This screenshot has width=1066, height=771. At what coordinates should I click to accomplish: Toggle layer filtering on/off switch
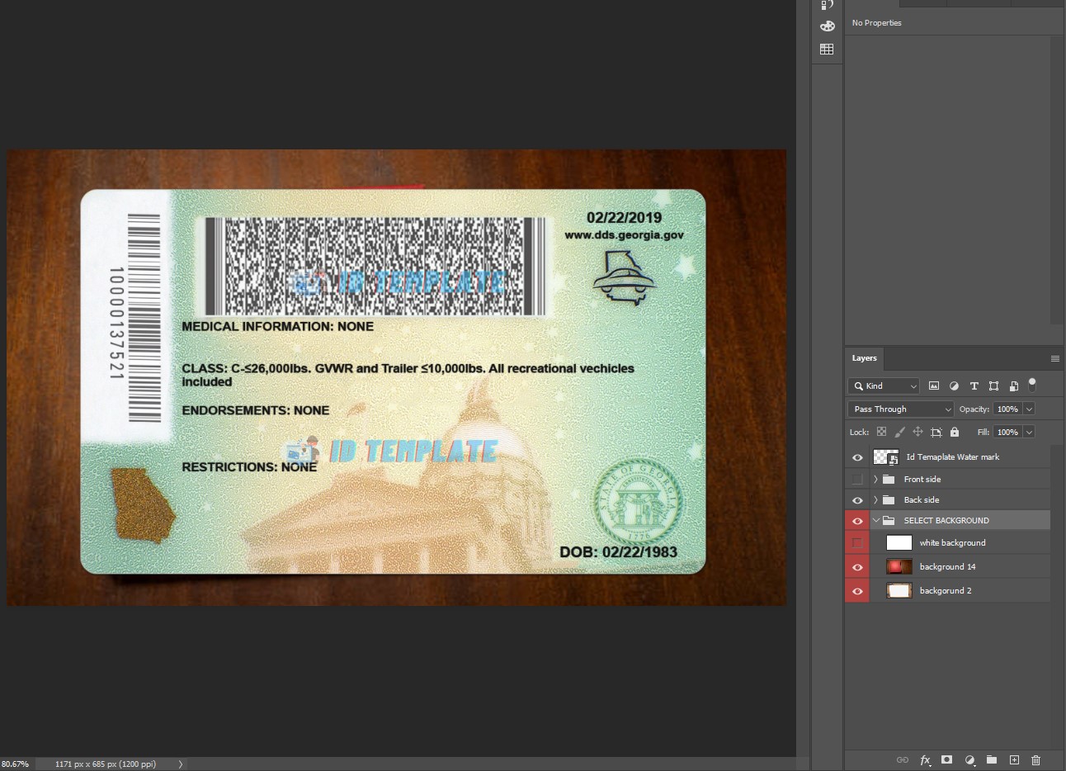point(1032,385)
